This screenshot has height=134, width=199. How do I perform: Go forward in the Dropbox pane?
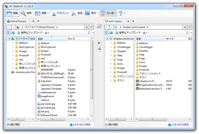tap(111, 27)
